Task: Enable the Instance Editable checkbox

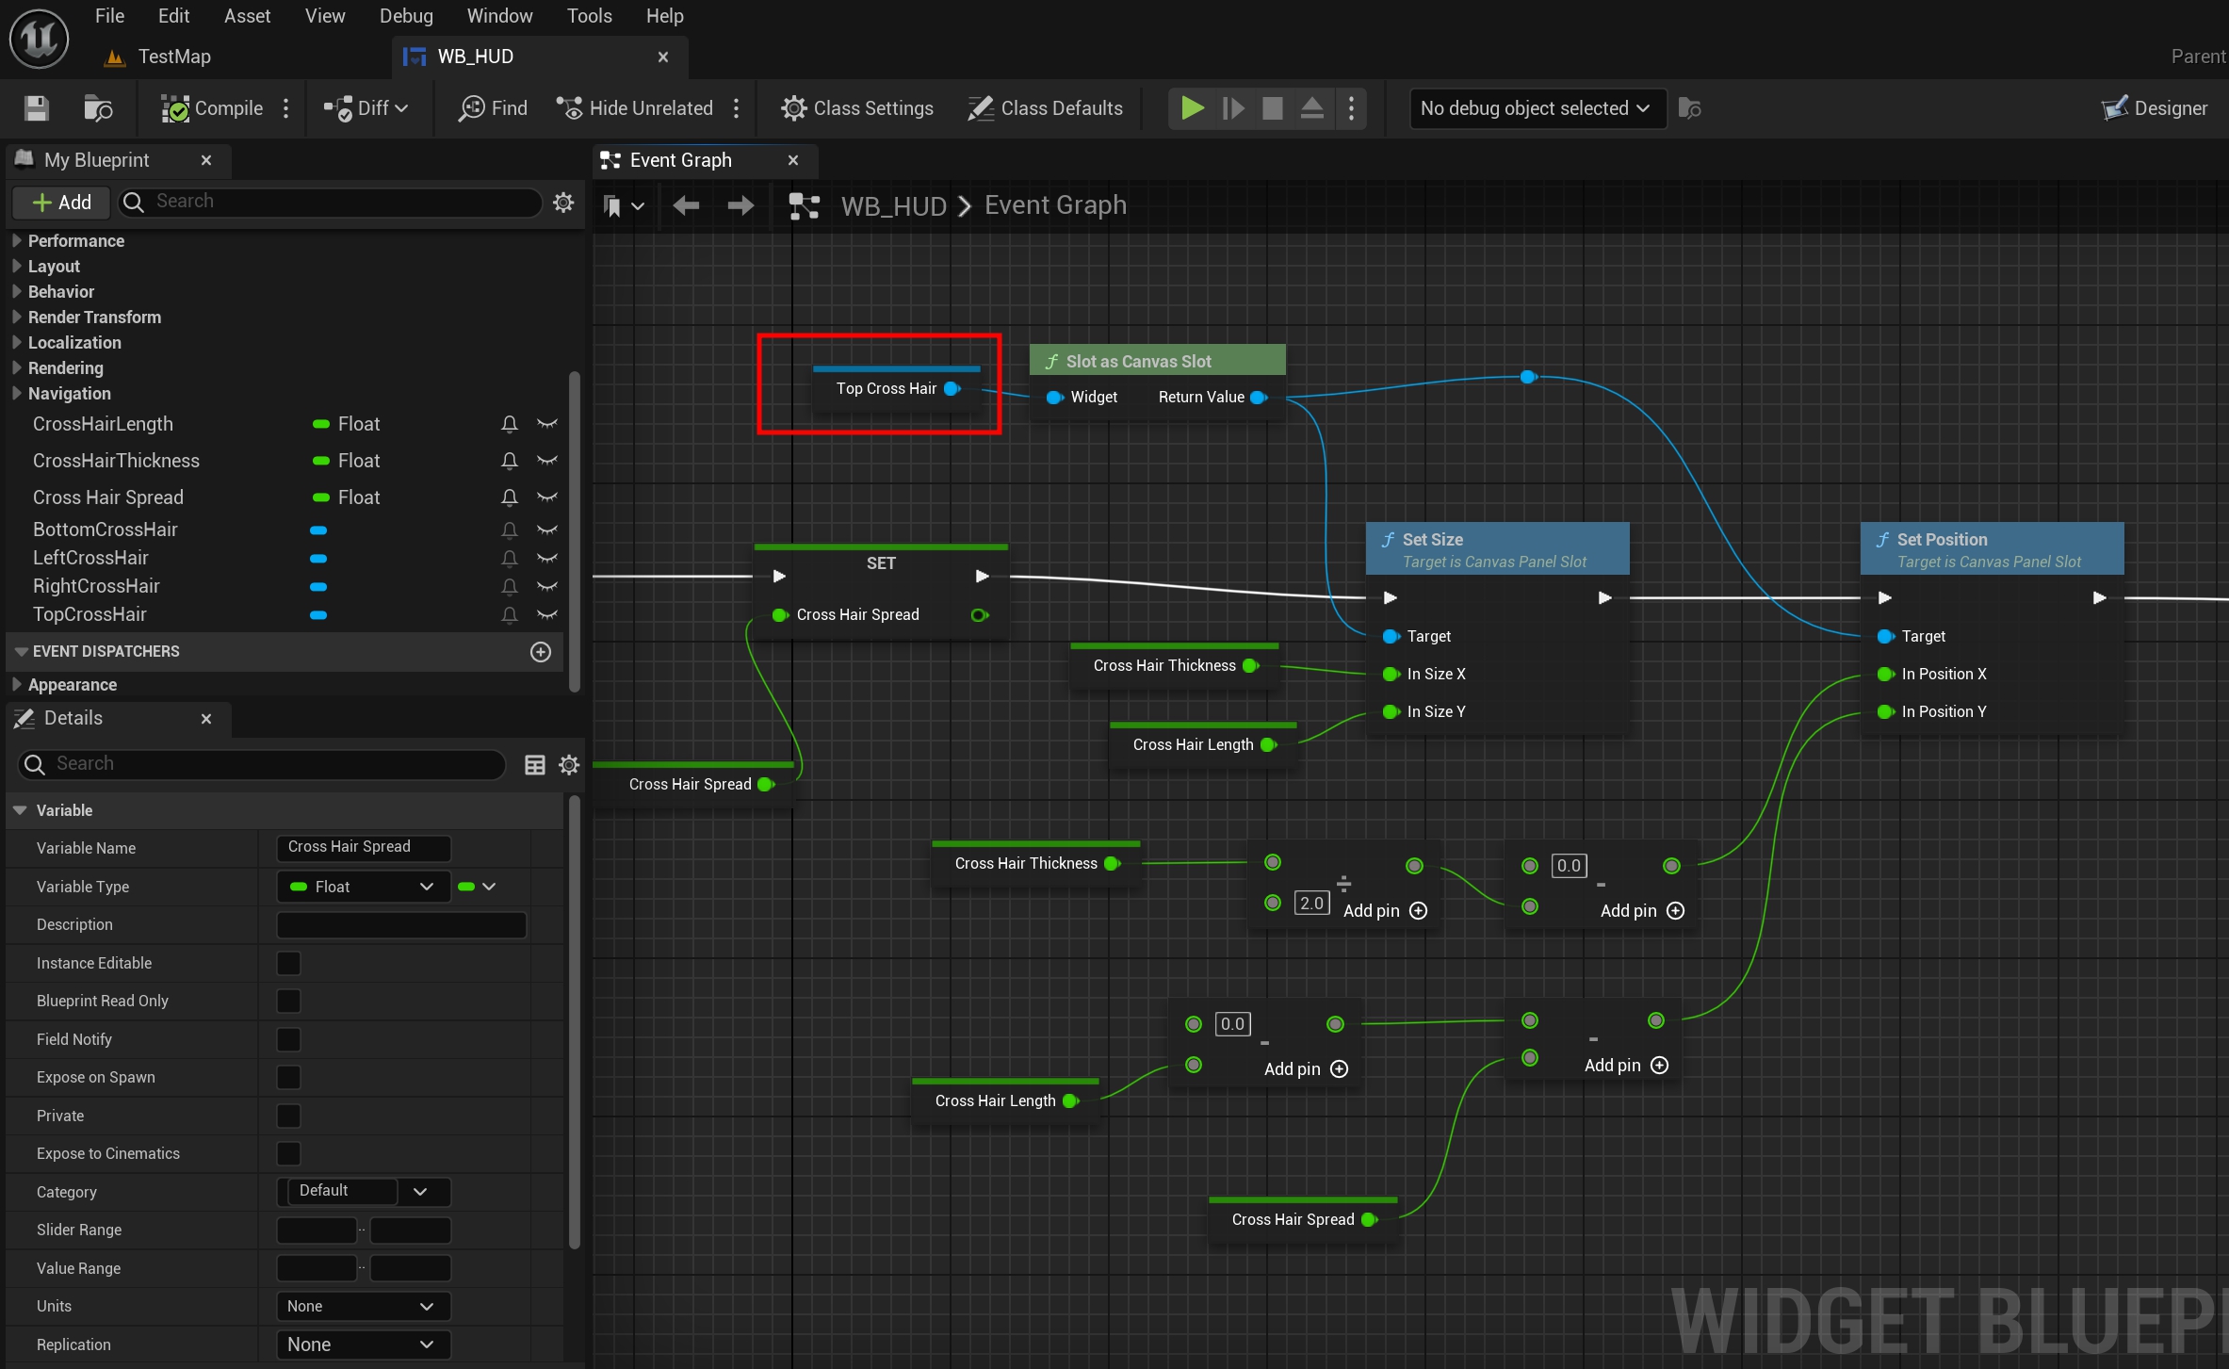Action: click(x=288, y=963)
